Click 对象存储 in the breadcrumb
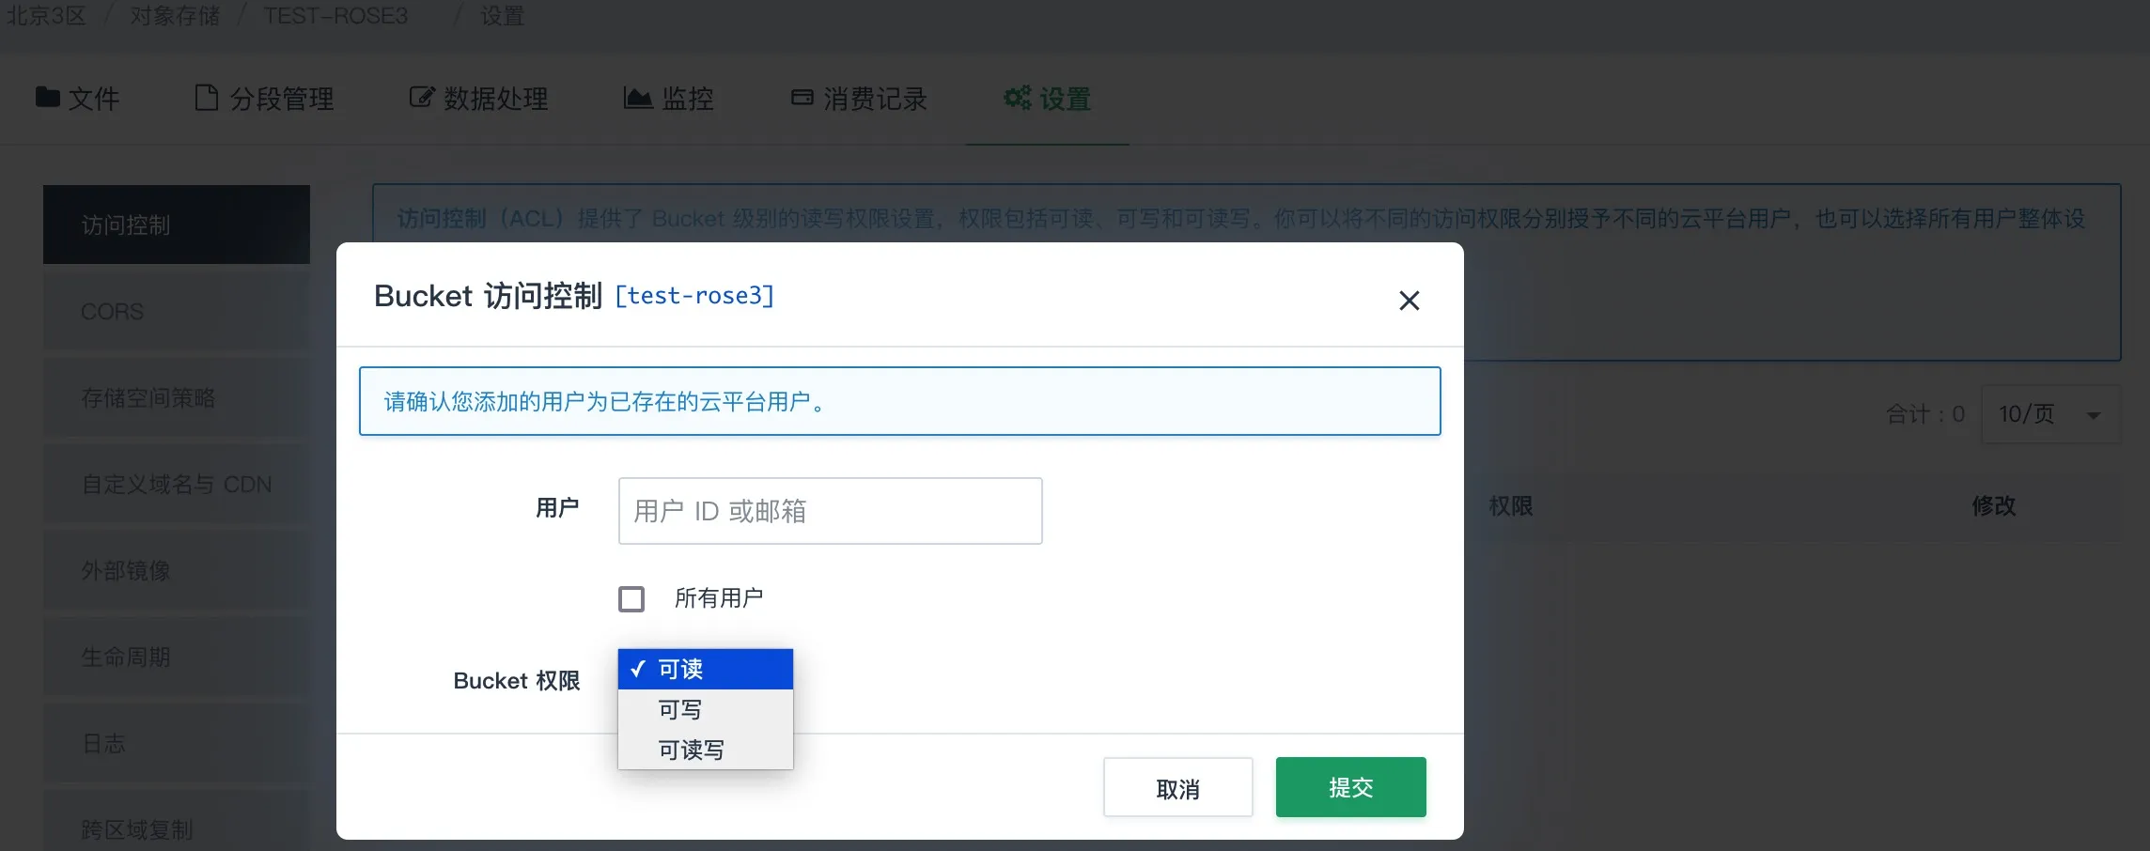 point(175,16)
